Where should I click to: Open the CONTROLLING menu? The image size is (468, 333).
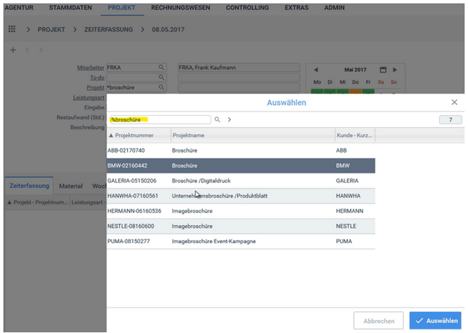click(x=247, y=8)
